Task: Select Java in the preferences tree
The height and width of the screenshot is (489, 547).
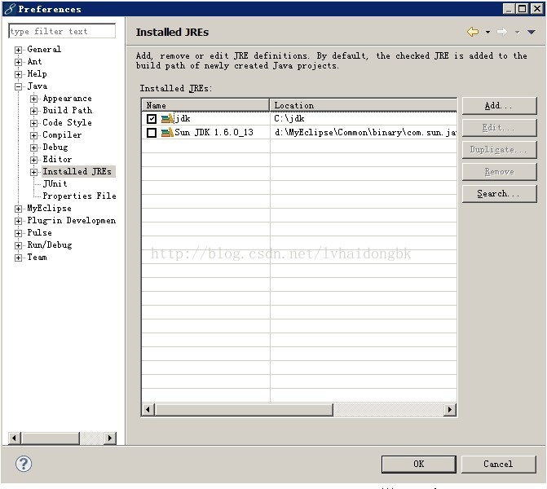Action: (x=37, y=86)
